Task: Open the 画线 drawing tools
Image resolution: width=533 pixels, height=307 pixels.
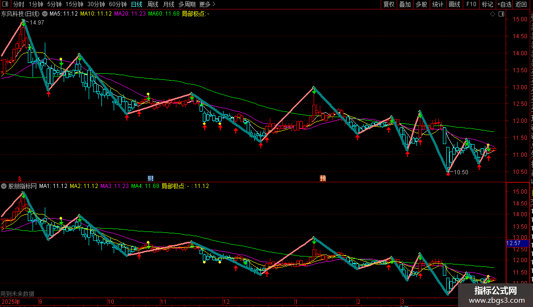Action: (x=454, y=4)
